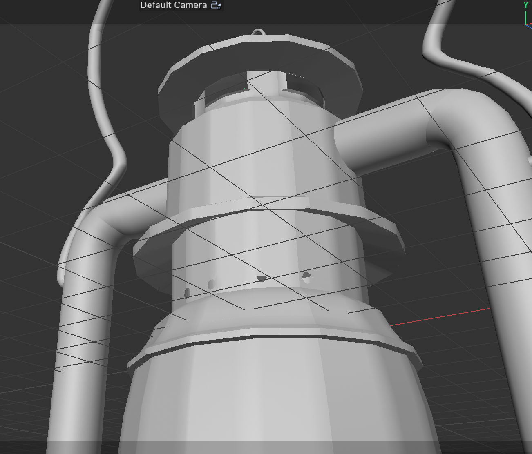This screenshot has height=454, width=532.
Task: Click the dark center vent hole
Action: coord(262,278)
